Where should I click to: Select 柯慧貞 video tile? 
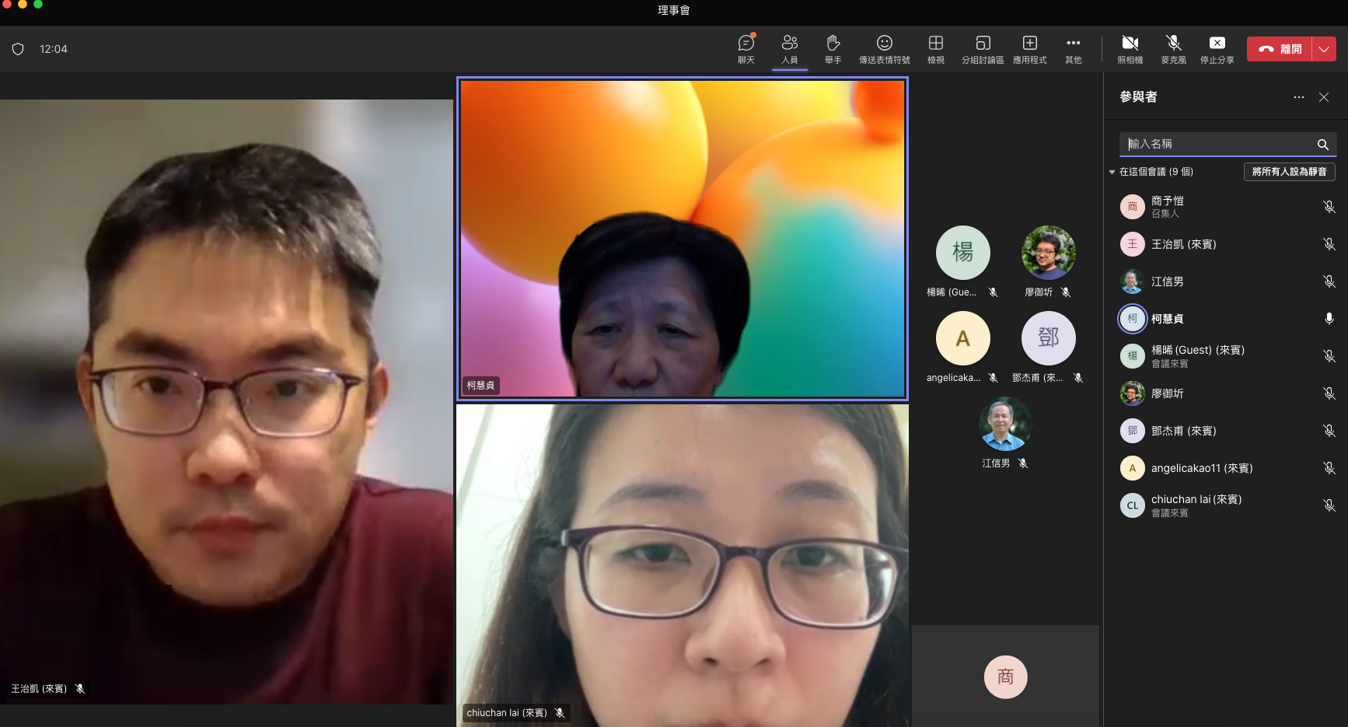(x=683, y=239)
